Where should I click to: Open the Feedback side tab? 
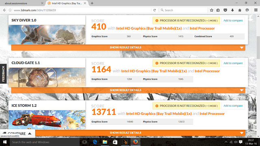3,74
